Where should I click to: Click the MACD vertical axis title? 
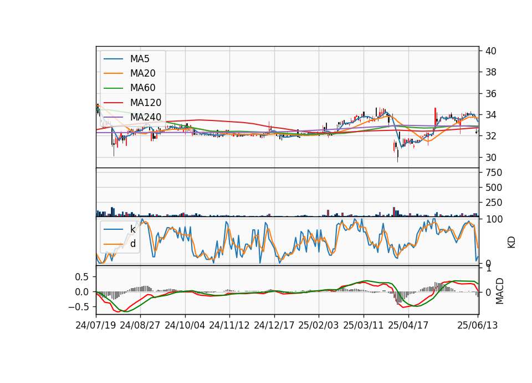tap(499, 291)
